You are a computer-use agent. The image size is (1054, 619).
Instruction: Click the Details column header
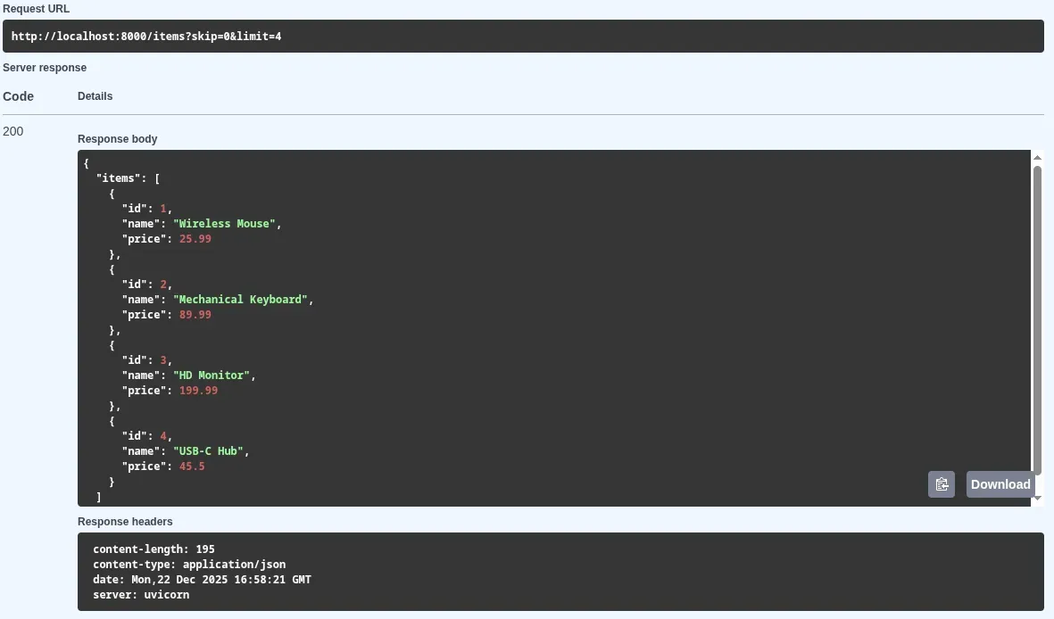coord(95,96)
